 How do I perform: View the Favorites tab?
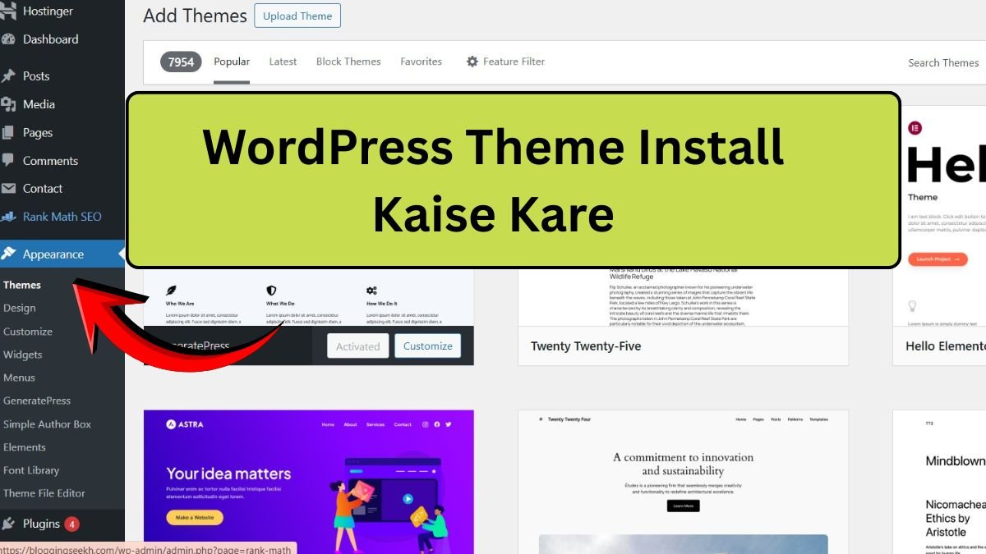[421, 61]
